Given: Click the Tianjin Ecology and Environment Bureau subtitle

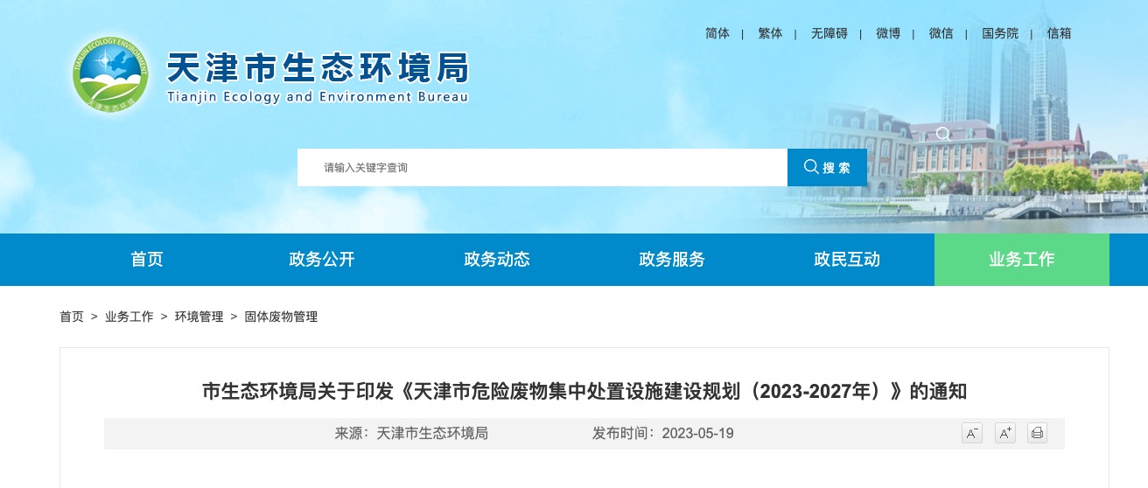Looking at the screenshot, I should tap(318, 97).
